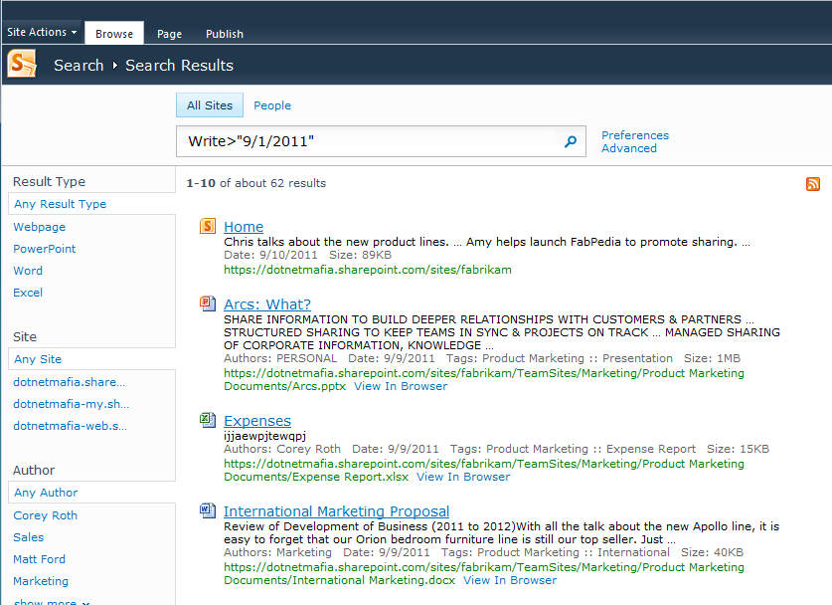
Task: Subscribe via the orange RSS feed icon
Action: click(x=812, y=184)
